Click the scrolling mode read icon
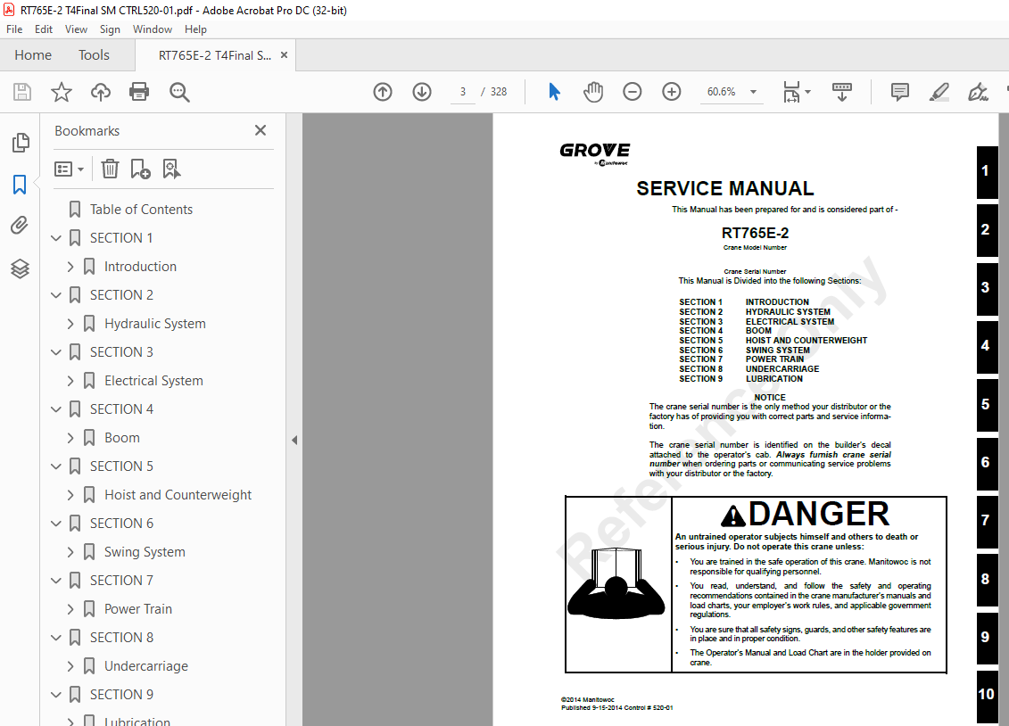The height and width of the screenshot is (726, 1009). (841, 92)
